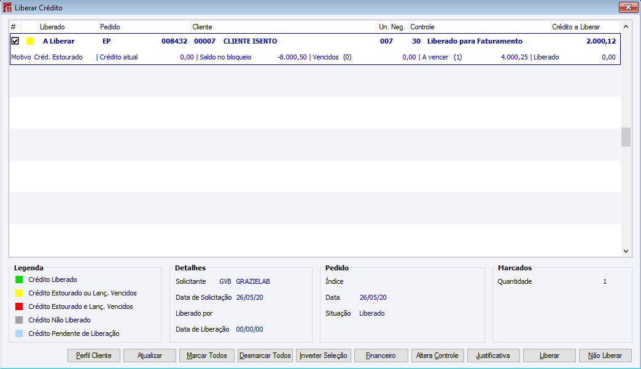641x369 pixels.
Task: Click Inverter Seleção button
Action: pyautogui.click(x=324, y=356)
